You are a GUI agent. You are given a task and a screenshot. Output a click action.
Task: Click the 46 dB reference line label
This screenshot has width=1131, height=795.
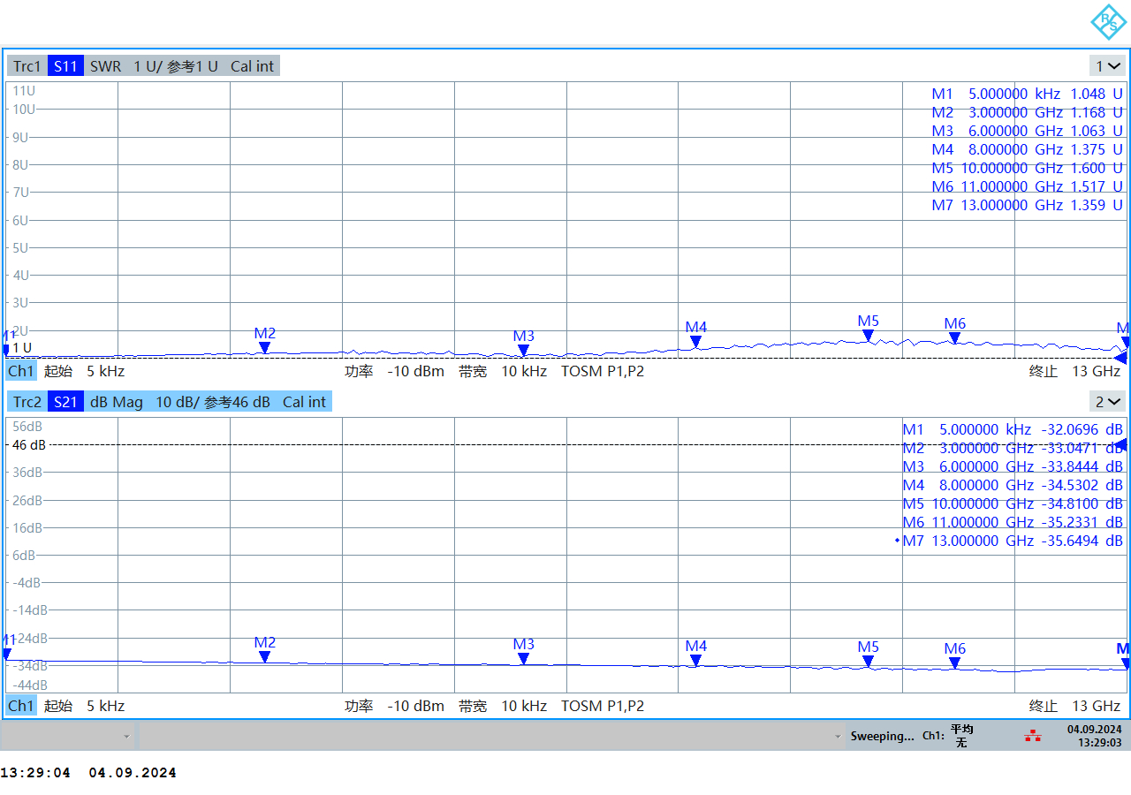28,445
